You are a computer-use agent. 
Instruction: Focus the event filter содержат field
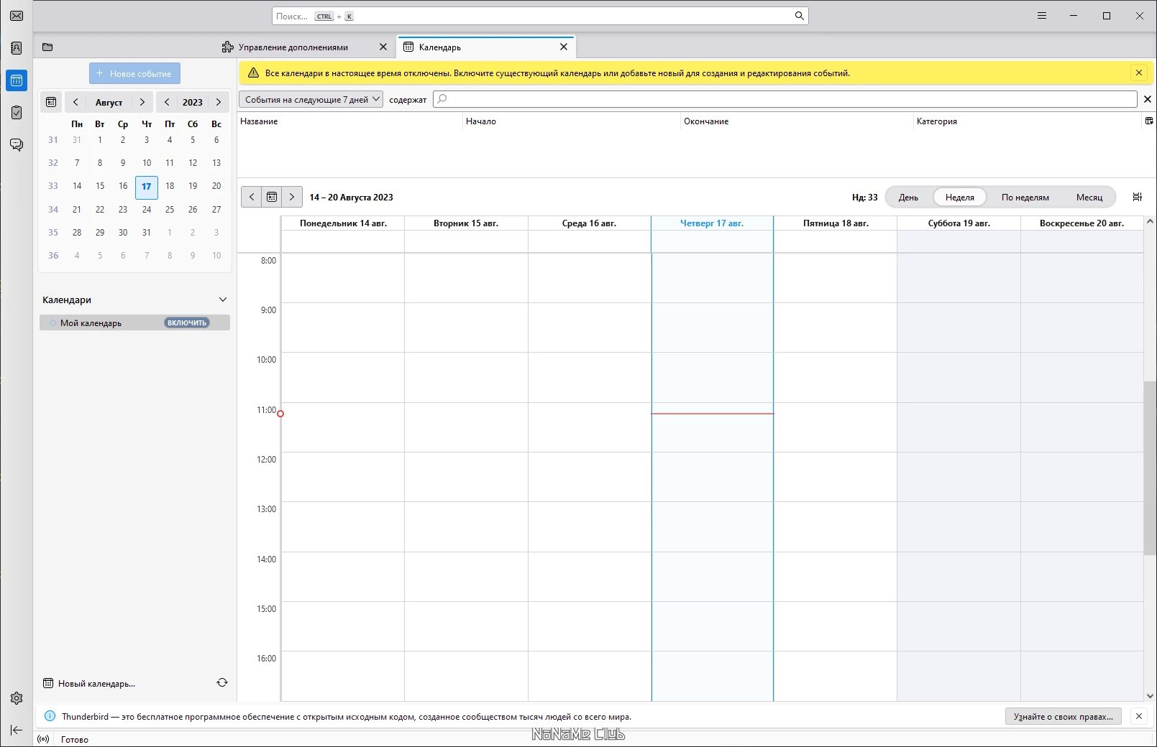[785, 99]
